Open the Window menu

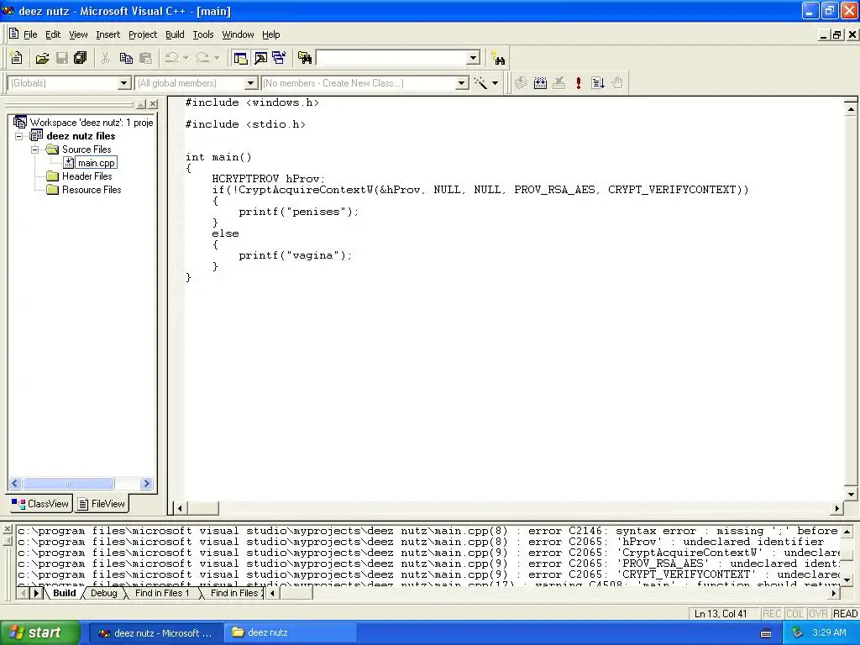click(x=238, y=34)
